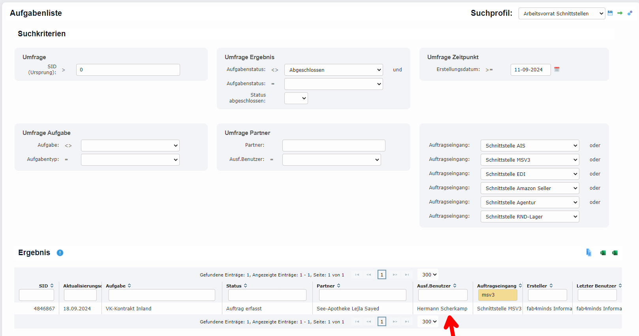Open the Suchprofil dropdown
The height and width of the screenshot is (336, 639).
point(561,13)
